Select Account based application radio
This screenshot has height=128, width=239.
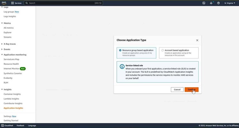coord(163,50)
